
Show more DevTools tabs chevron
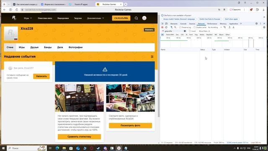point(241,23)
